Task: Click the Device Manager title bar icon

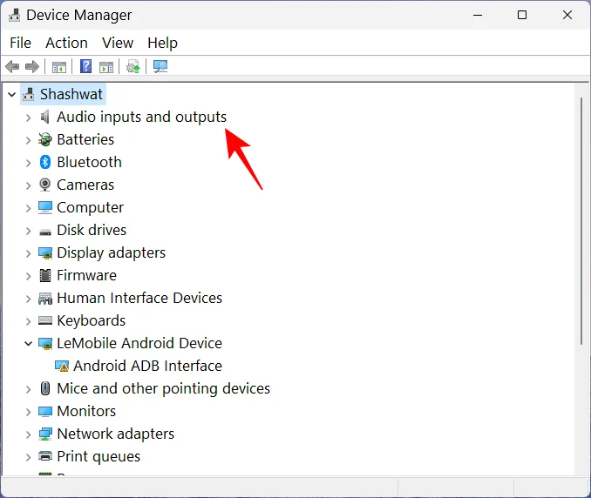Action: point(15,15)
